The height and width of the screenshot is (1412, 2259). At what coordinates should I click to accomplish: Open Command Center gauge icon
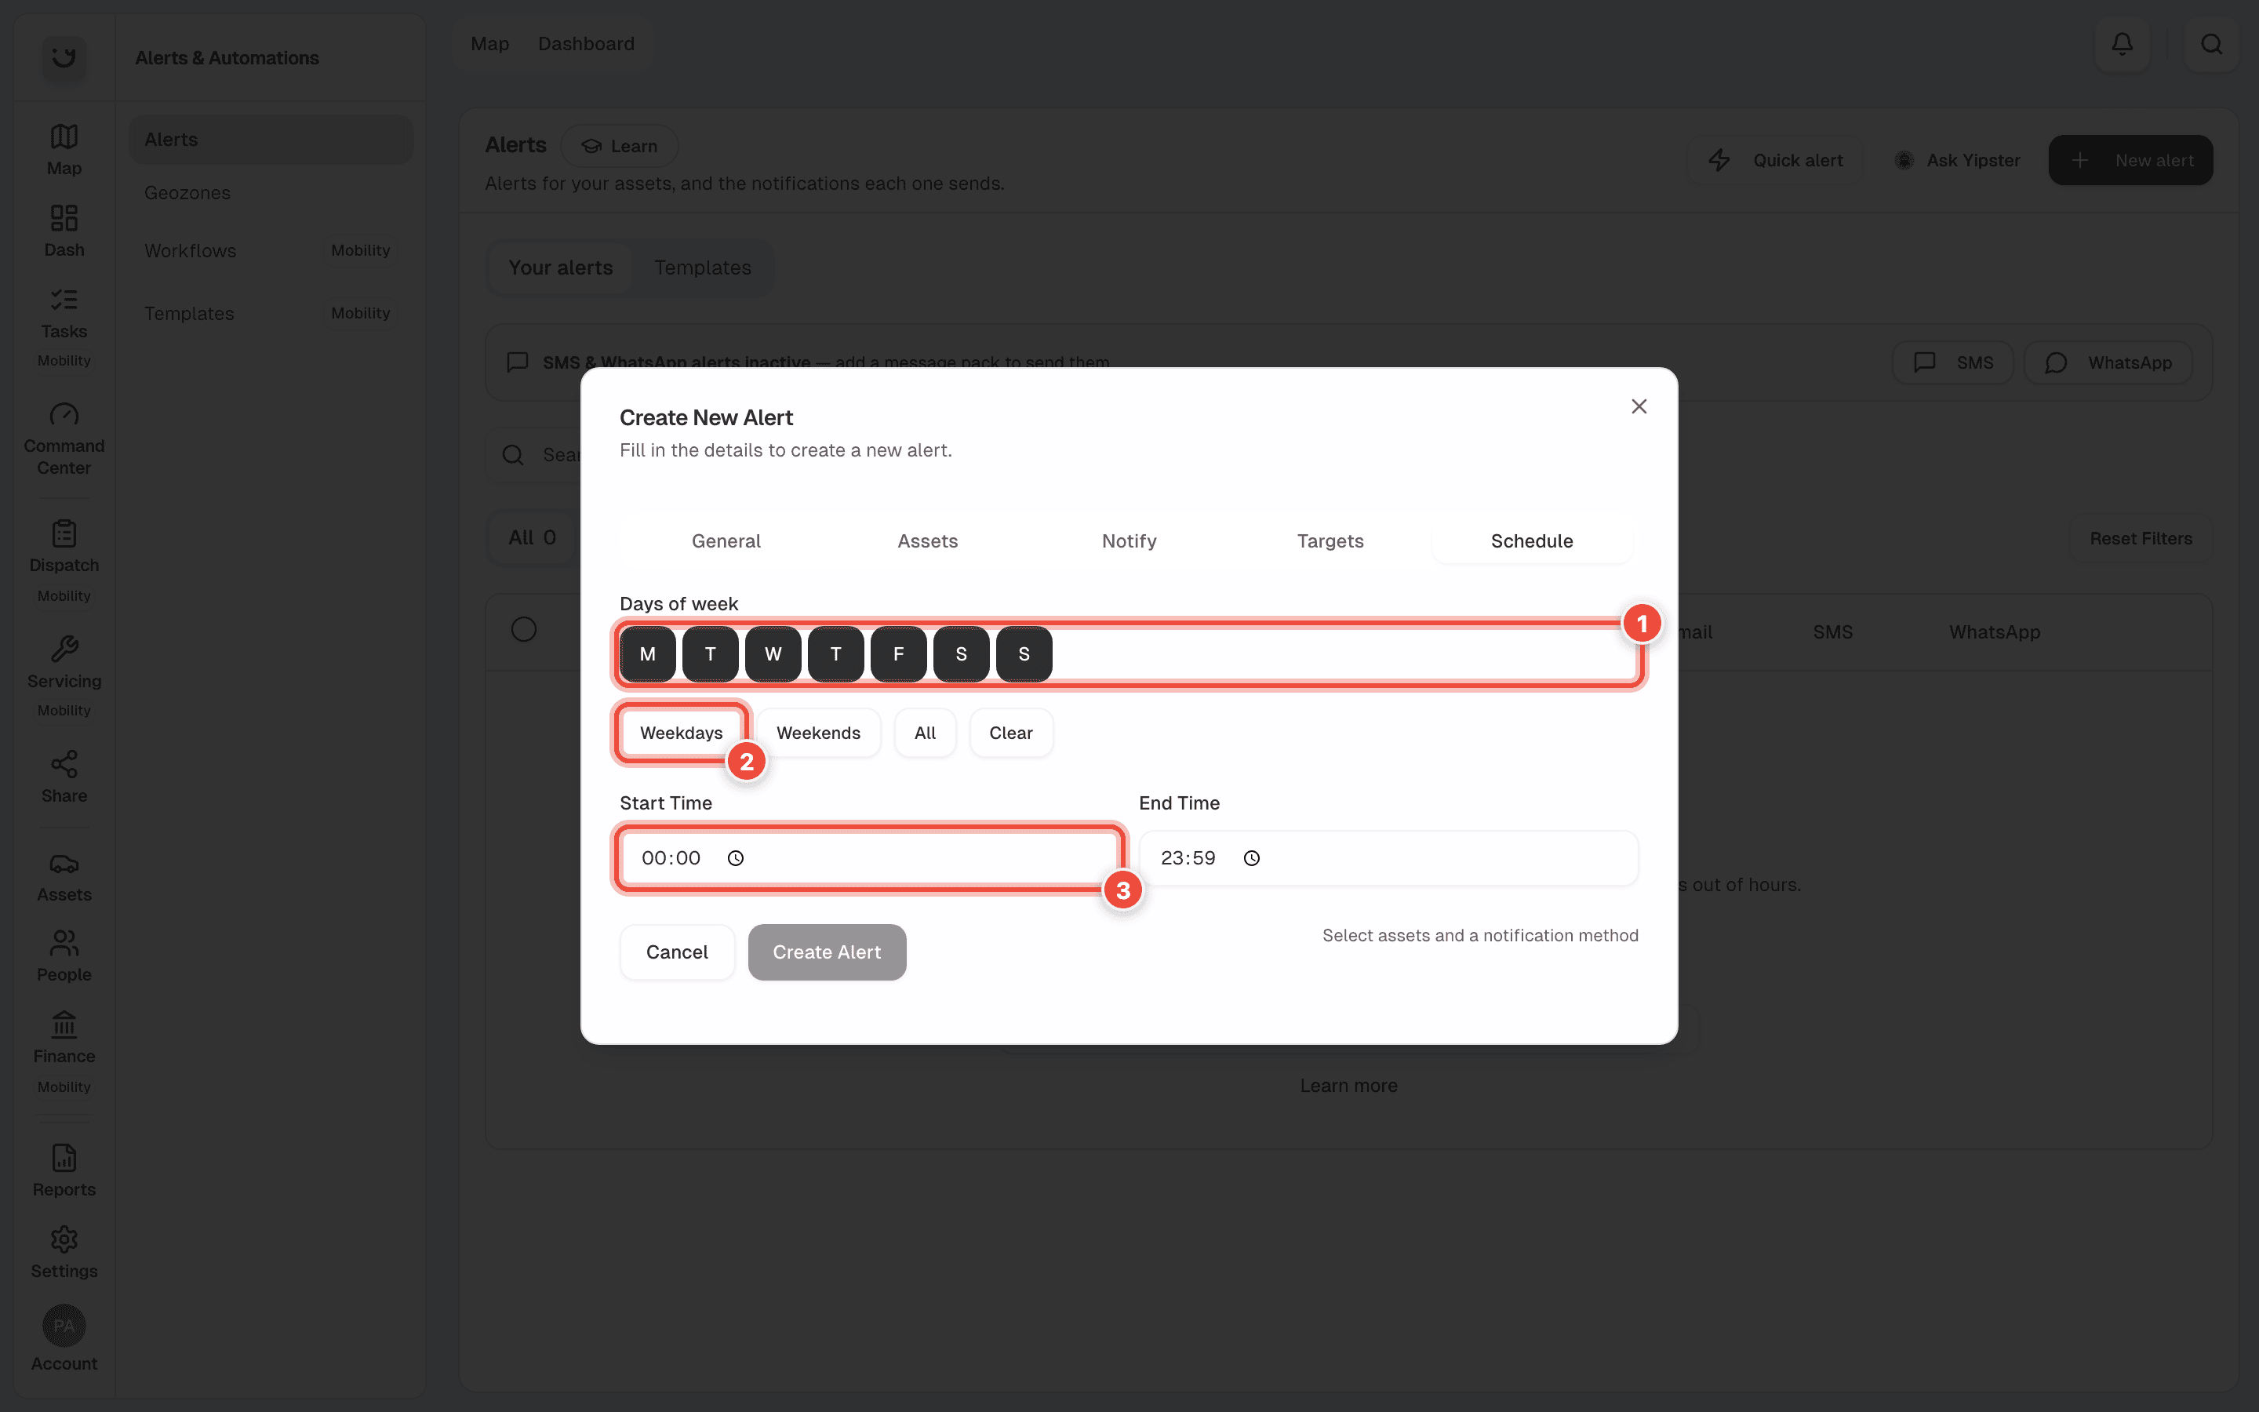click(x=64, y=413)
